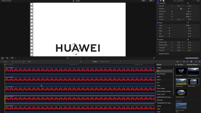The image size is (201, 113).
Task: Switch to the Video inspector tab
Action: tap(158, 1)
